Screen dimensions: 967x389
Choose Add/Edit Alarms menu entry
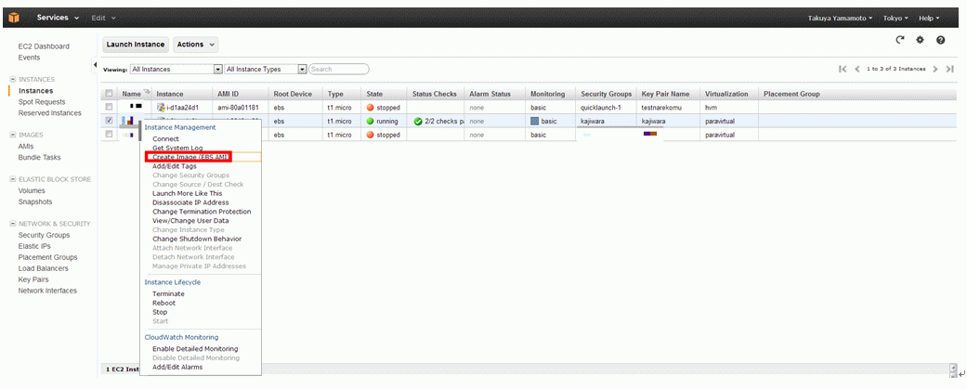(177, 367)
